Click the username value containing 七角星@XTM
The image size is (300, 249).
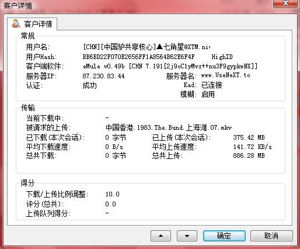tap(146, 47)
